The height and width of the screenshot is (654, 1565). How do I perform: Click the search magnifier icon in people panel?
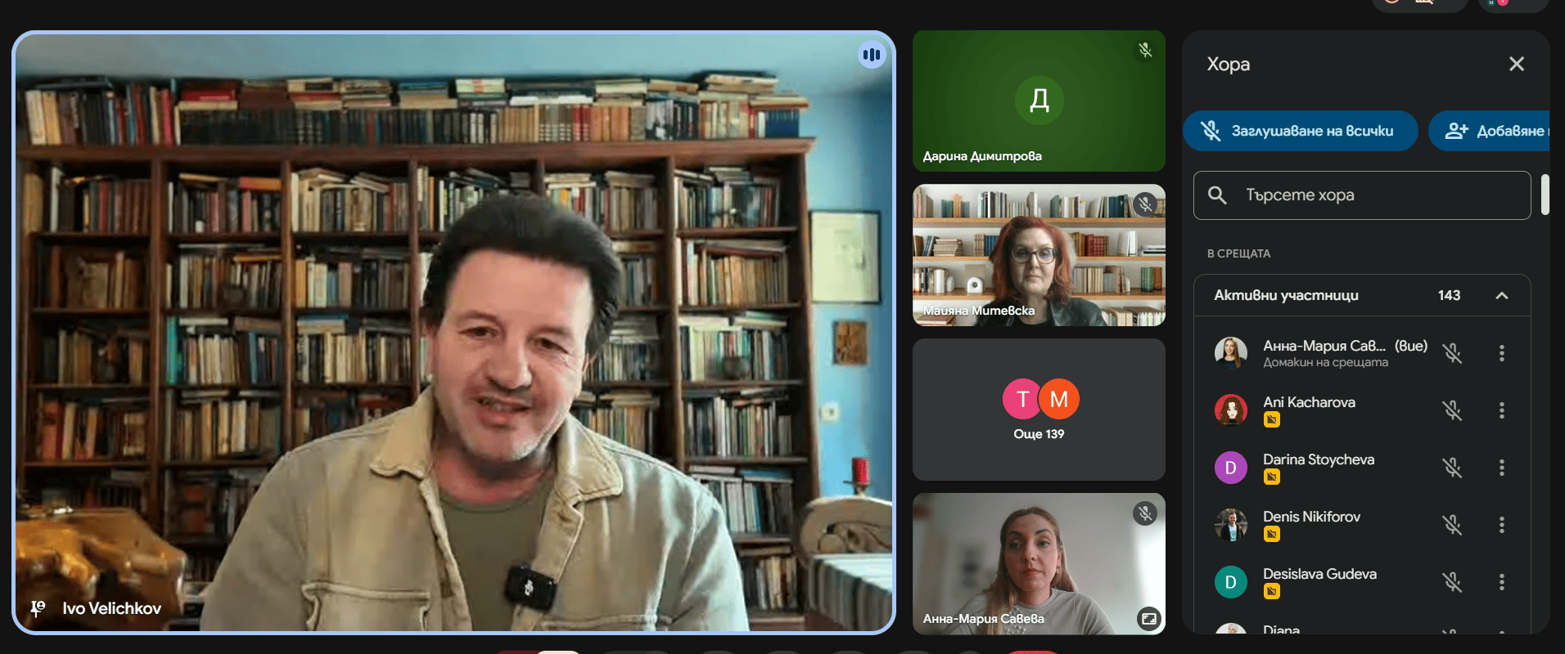click(1217, 195)
